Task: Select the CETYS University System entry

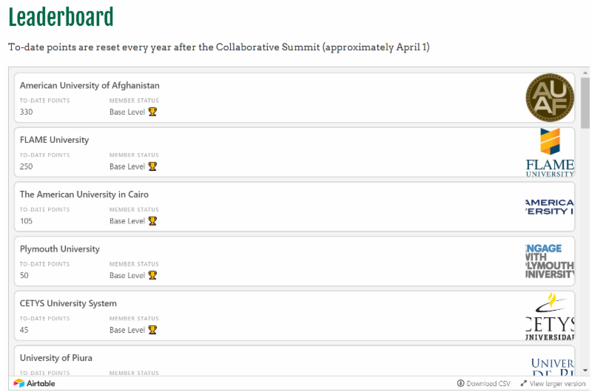Action: click(x=68, y=304)
